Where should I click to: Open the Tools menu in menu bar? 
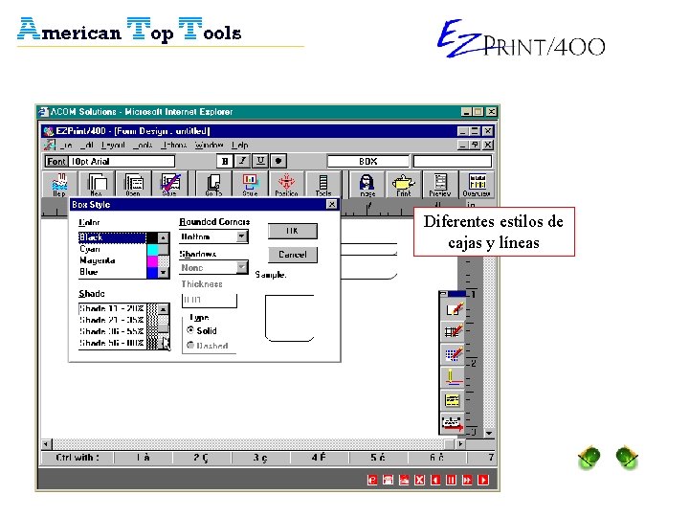point(143,145)
